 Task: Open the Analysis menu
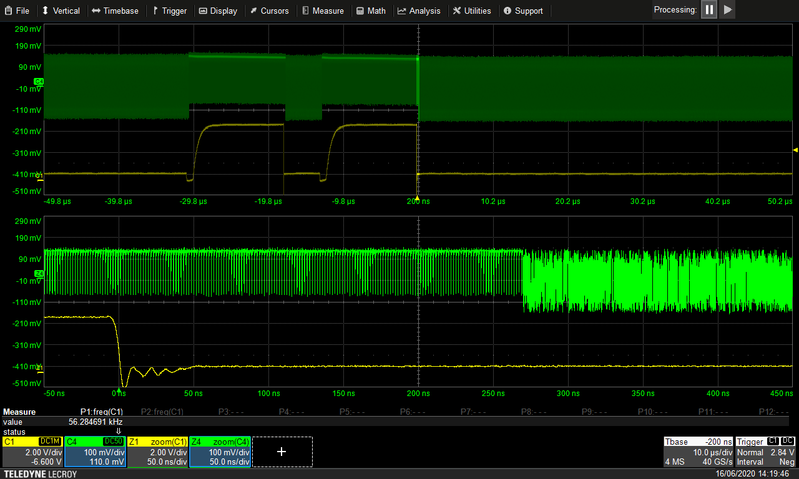pyautogui.click(x=419, y=11)
